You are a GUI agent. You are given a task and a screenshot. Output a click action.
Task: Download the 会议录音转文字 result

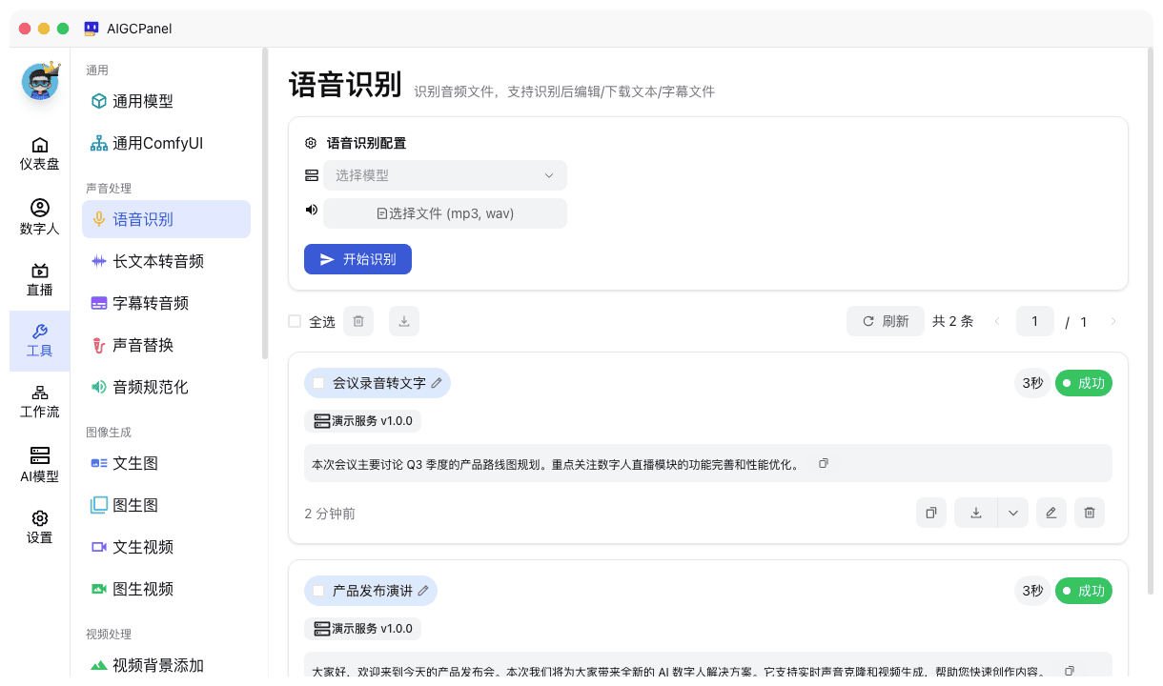coord(976,513)
